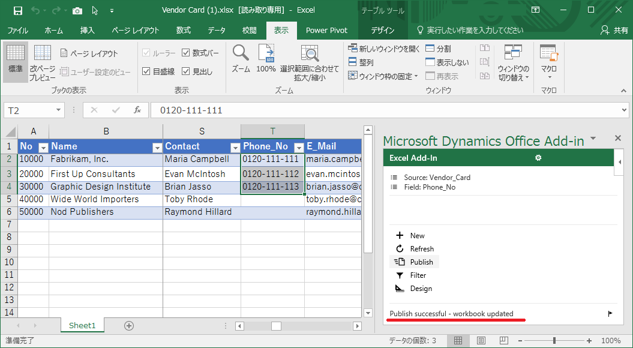Screen dimensions: 633x348
Task: Refresh data in the Dynamics add-in
Action: 414,248
